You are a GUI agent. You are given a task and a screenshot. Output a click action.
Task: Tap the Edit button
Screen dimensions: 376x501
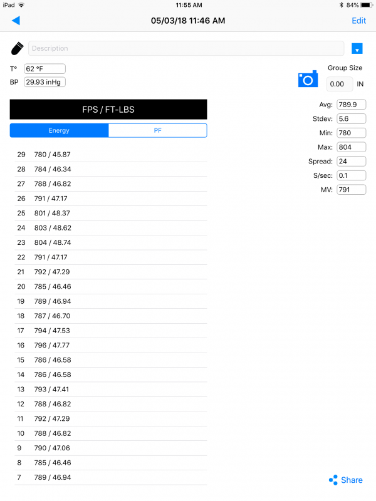(358, 21)
